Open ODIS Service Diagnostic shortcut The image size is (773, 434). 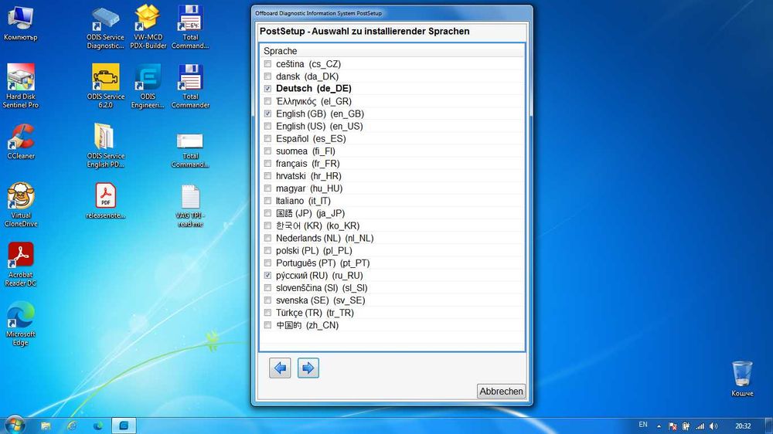coord(105,28)
